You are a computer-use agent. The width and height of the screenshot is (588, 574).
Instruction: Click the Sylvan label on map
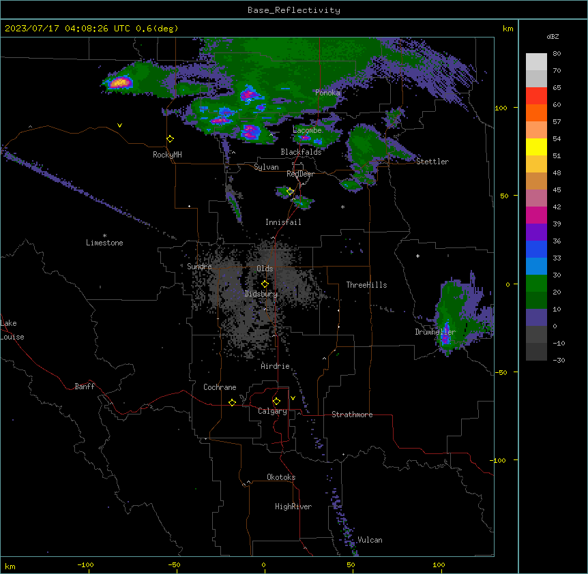tap(266, 167)
